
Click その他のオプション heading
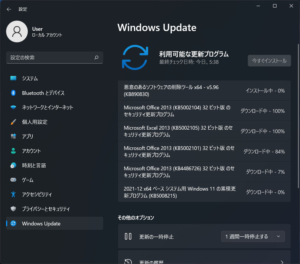136,218
